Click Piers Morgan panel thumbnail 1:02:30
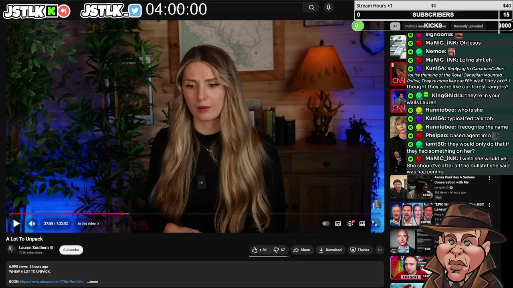This screenshot has height=288, width=513. (x=411, y=214)
